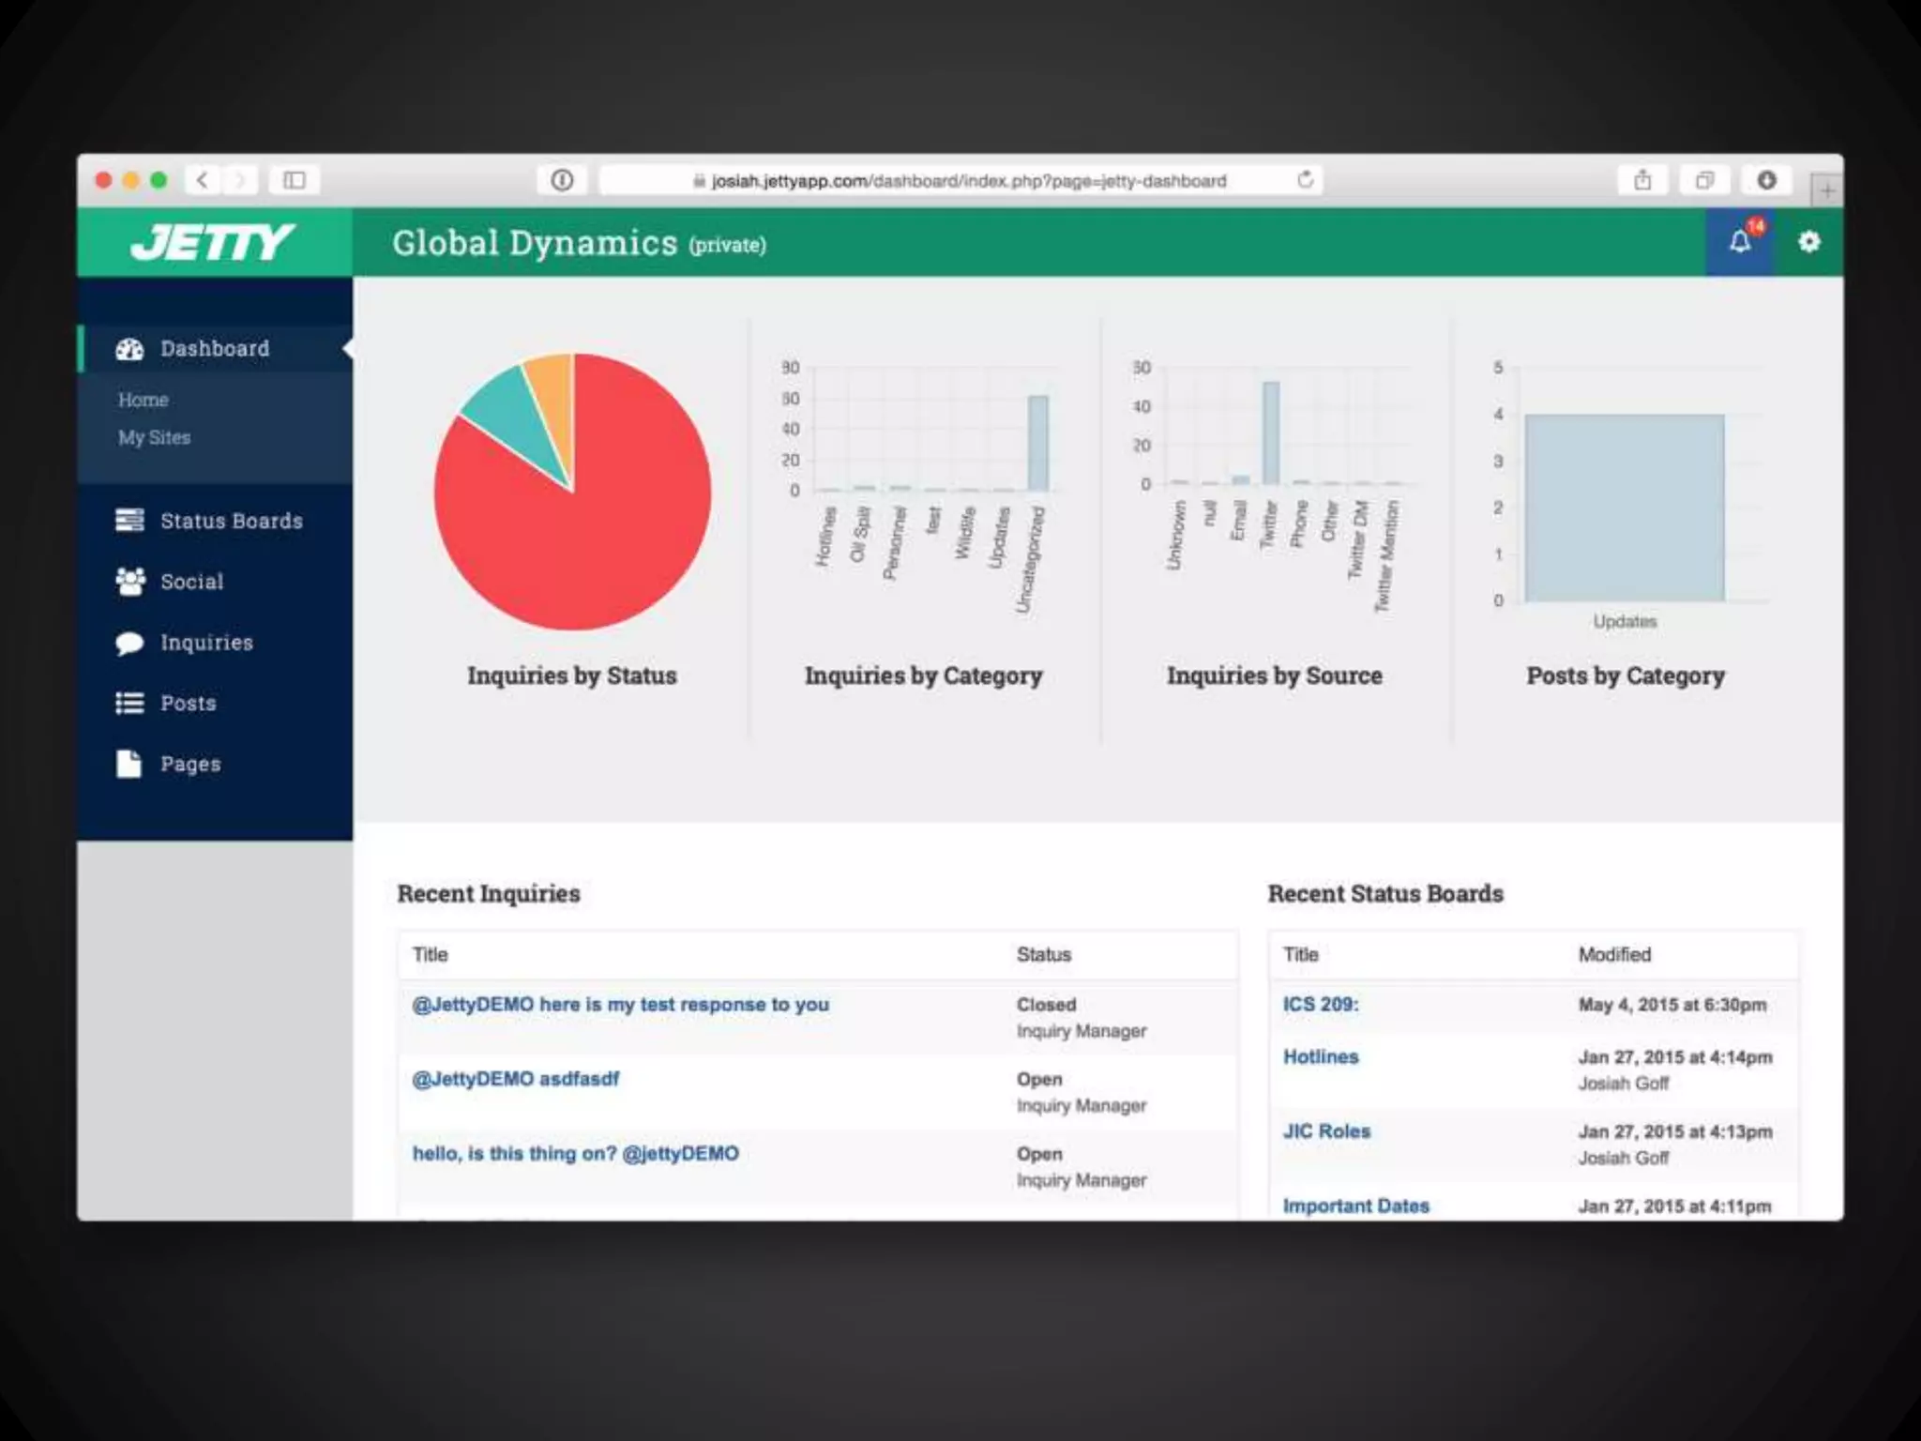Click the browser page reload icon

pyautogui.click(x=1305, y=180)
